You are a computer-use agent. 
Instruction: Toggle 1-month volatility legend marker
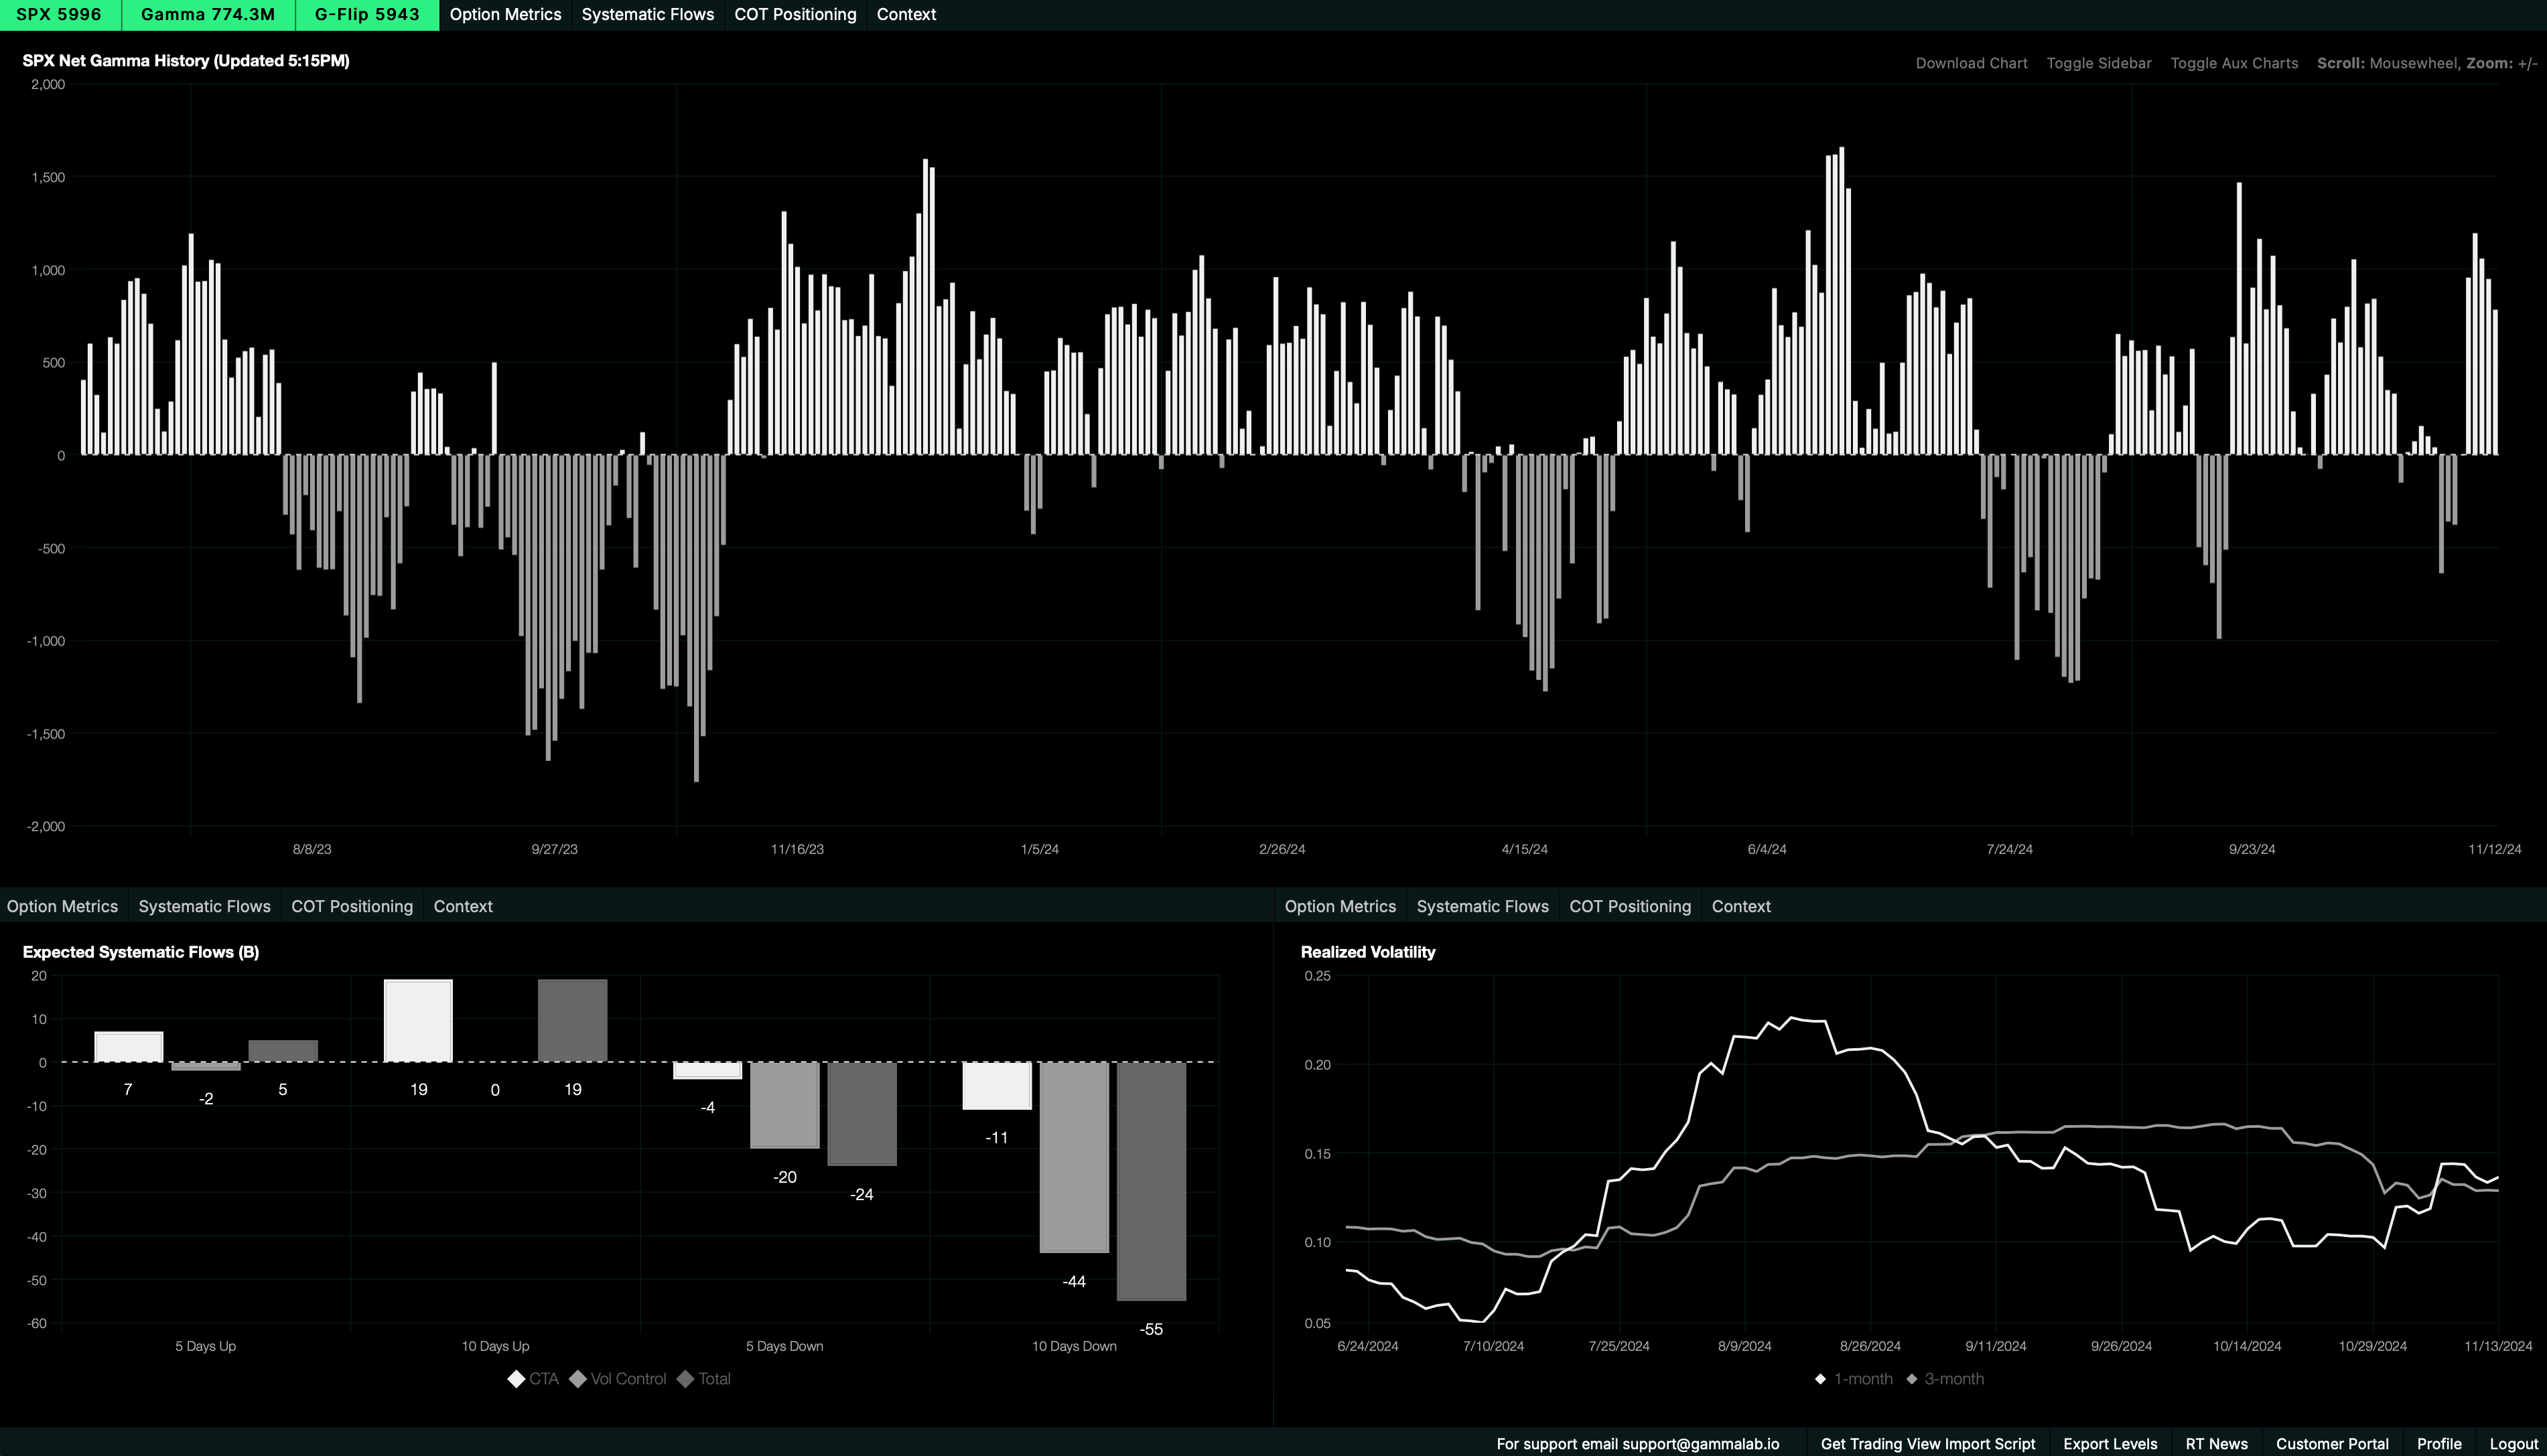click(x=1820, y=1379)
